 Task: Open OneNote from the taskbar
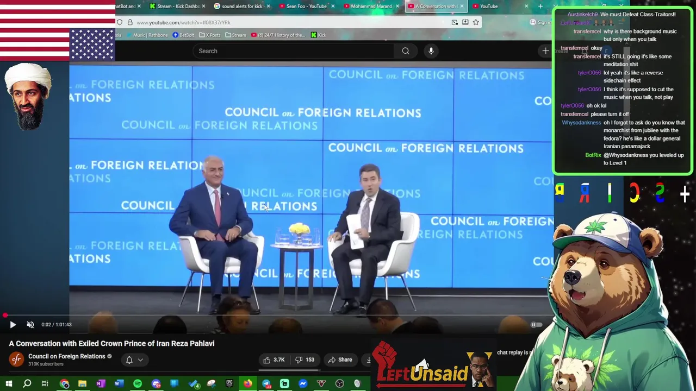tap(101, 384)
